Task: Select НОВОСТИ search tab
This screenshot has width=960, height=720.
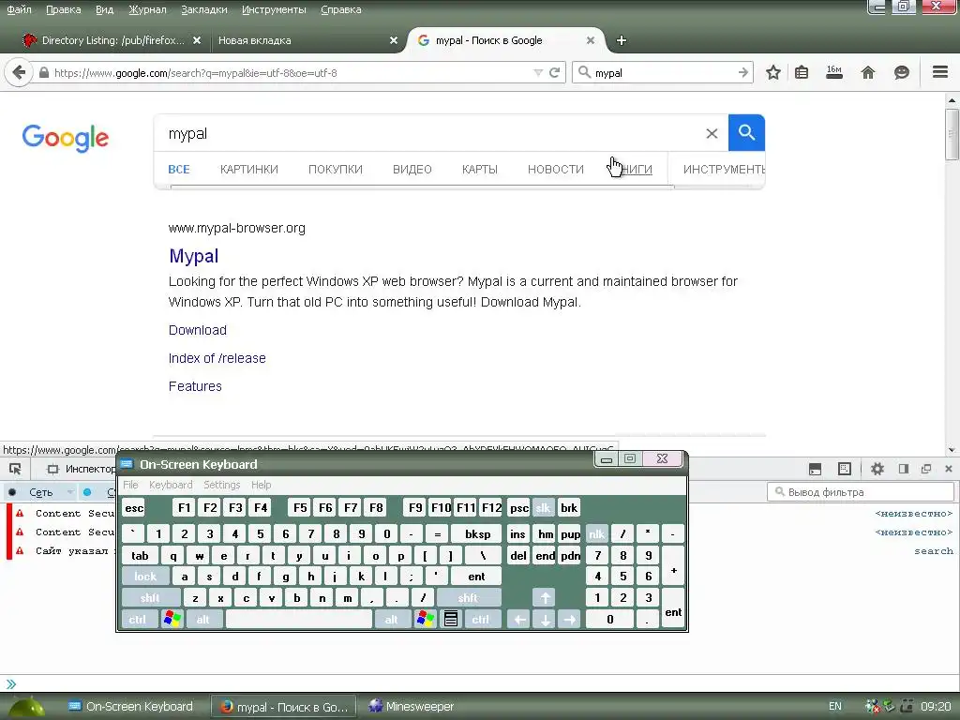Action: click(x=556, y=169)
